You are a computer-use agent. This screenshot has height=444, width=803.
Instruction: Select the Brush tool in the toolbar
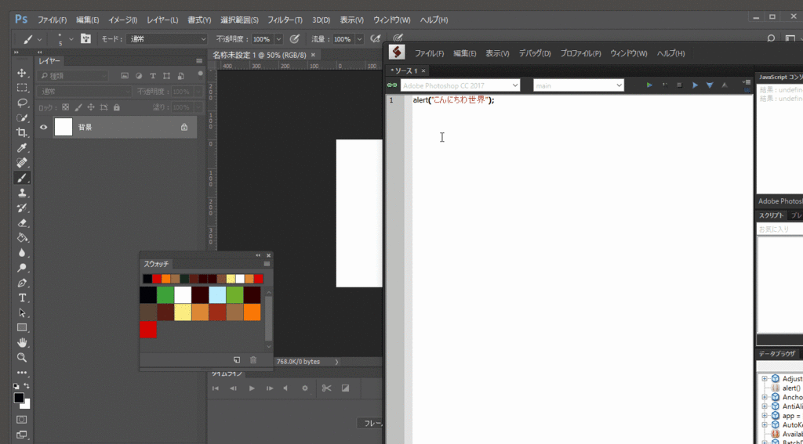tap(22, 178)
